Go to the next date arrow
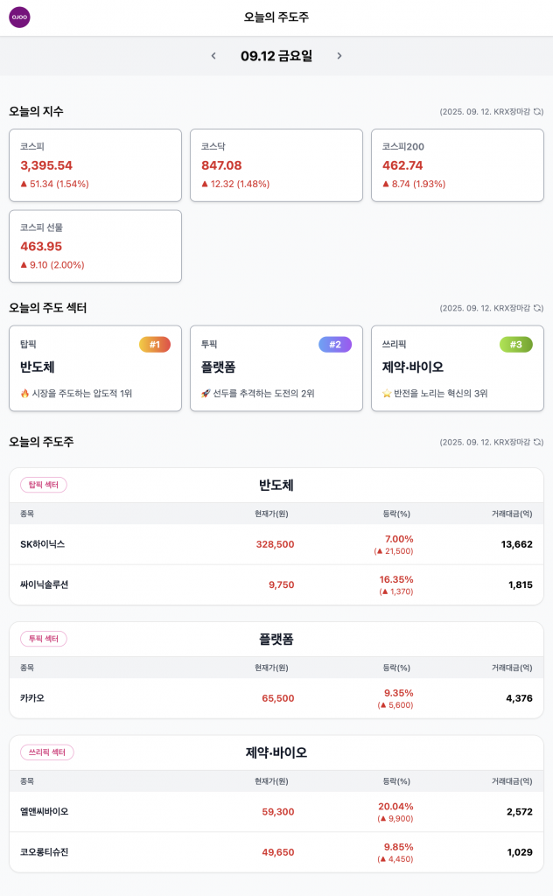This screenshot has height=896, width=553. click(x=339, y=56)
